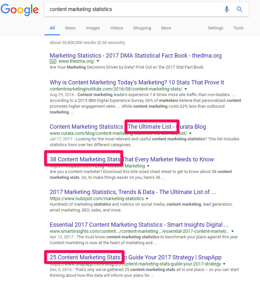Open the Videos tab
The width and height of the screenshot is (260, 281).
[117, 28]
